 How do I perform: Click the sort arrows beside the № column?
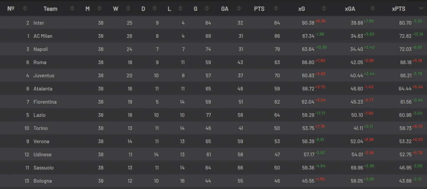click(x=25, y=9)
